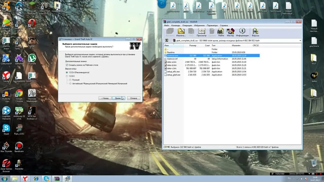Screen dimensions: 324x182
Task: Open the War Thunder desktop icon
Action: (6, 147)
